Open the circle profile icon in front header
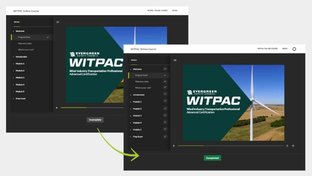This screenshot has width=312, height=176. (294, 49)
